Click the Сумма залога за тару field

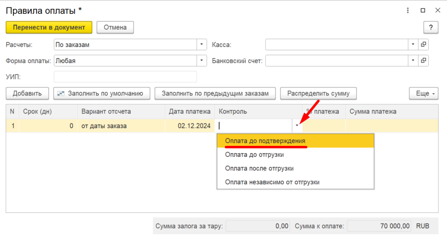(258, 226)
